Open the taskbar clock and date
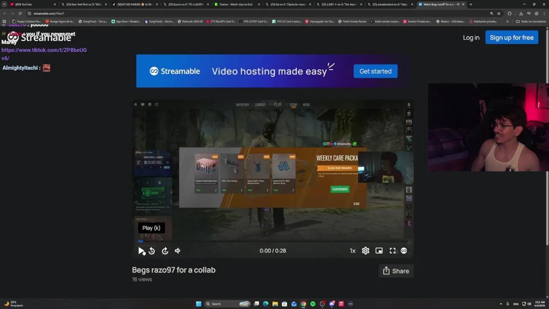The height and width of the screenshot is (309, 549). (x=540, y=304)
